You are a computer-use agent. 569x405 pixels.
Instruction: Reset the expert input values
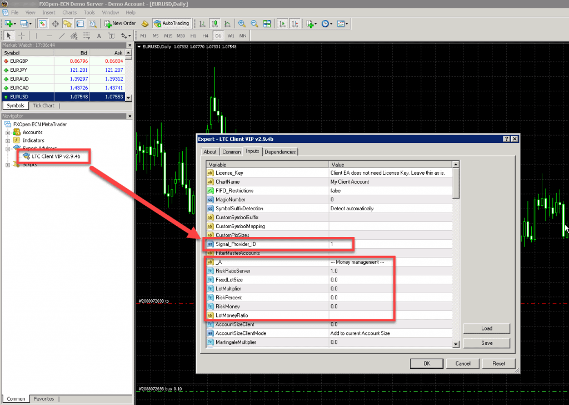498,364
